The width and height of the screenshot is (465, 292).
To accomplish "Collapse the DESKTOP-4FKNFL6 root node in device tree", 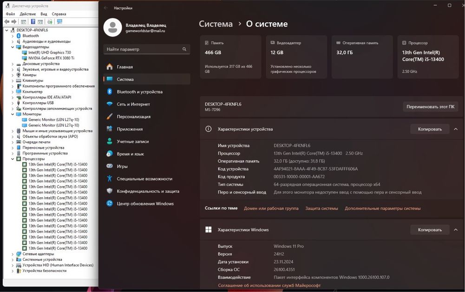I will [x=7, y=30].
